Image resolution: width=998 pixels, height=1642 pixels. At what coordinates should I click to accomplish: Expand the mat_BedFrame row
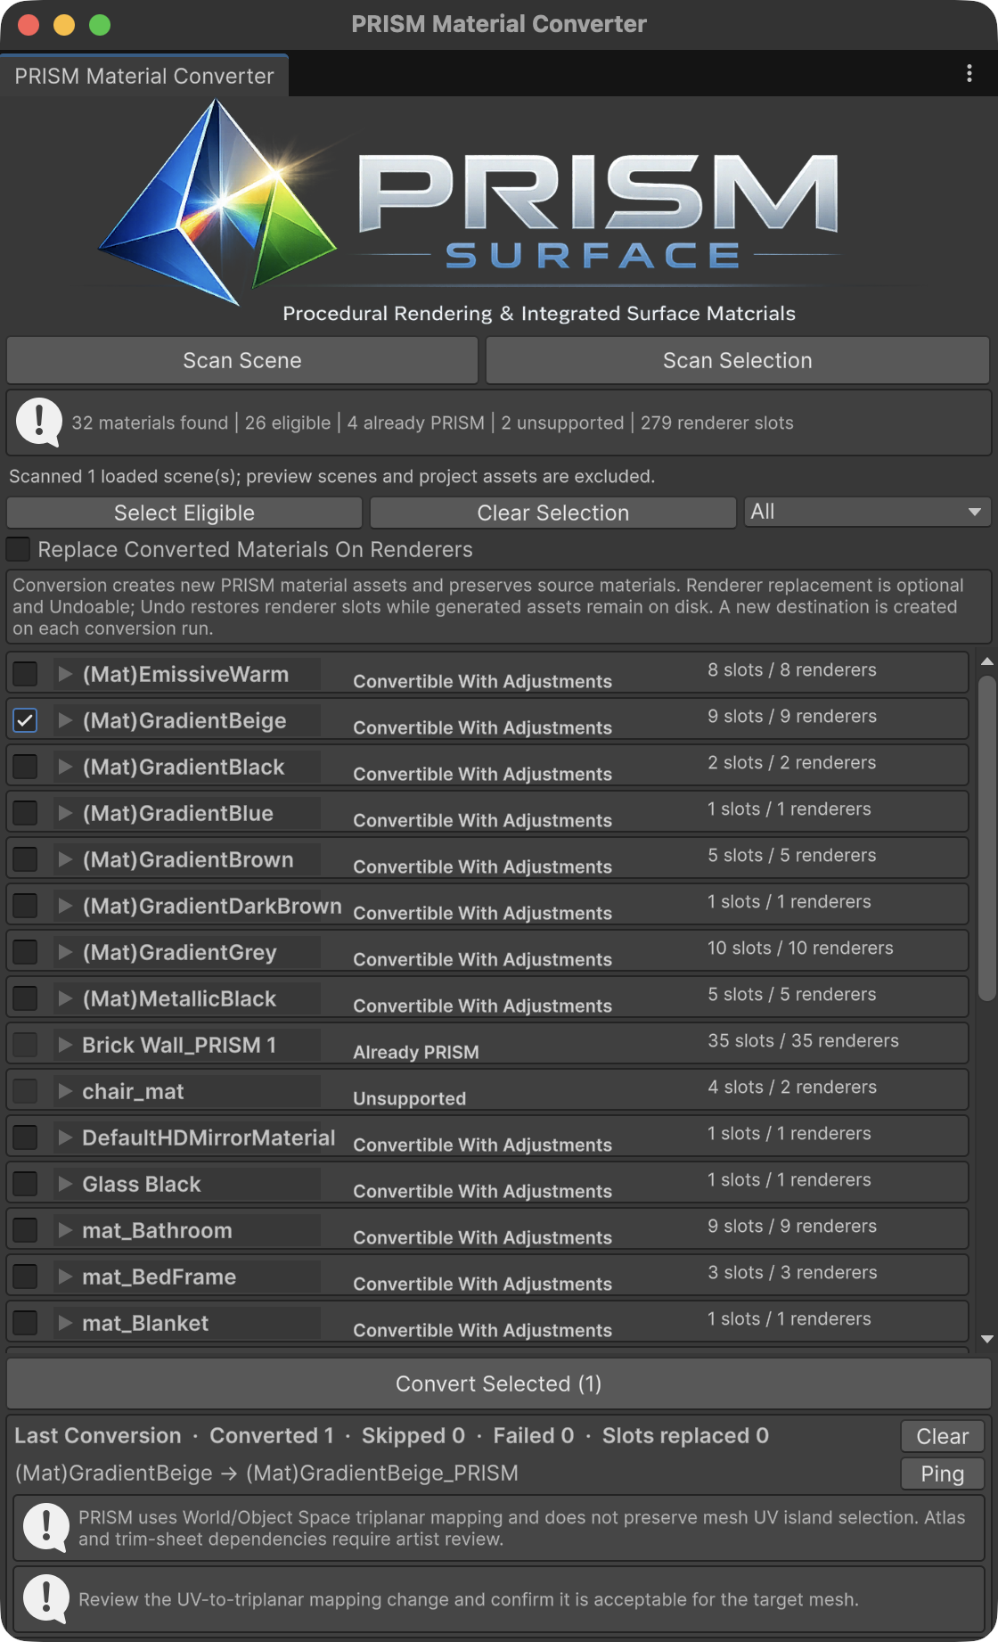65,1277
